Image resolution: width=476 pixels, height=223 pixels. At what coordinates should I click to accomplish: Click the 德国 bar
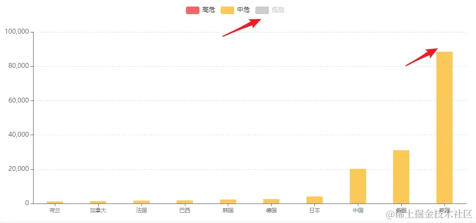tap(271, 201)
